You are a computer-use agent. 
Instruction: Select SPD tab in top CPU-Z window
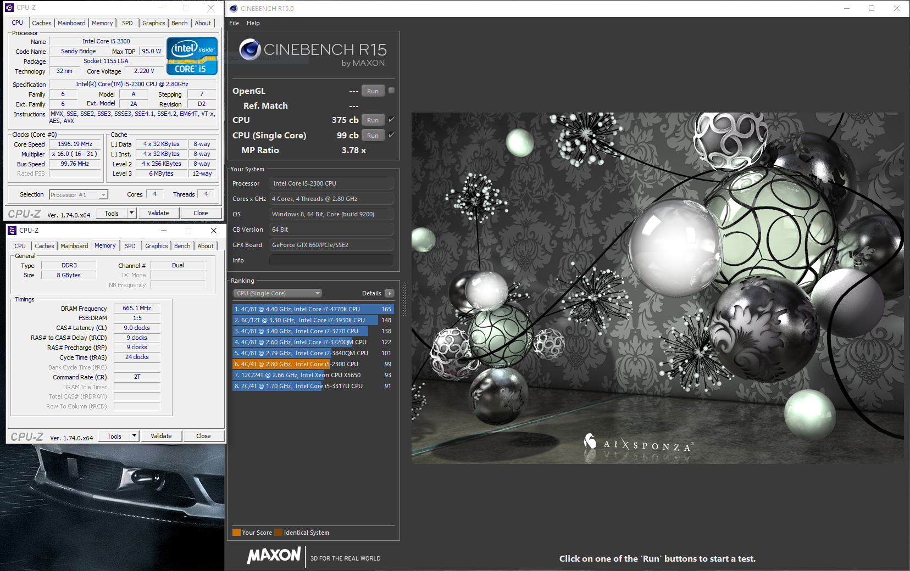tap(127, 23)
